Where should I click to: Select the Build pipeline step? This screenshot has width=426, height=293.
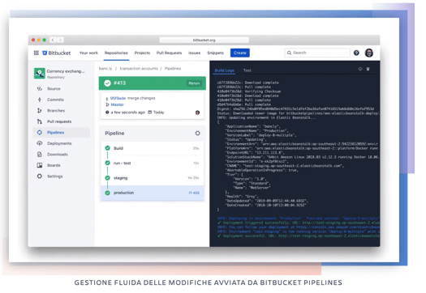(153, 148)
